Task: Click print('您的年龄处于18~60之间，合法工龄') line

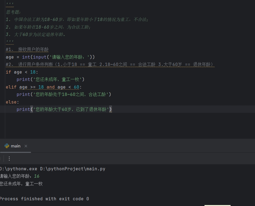Action: point(64,94)
